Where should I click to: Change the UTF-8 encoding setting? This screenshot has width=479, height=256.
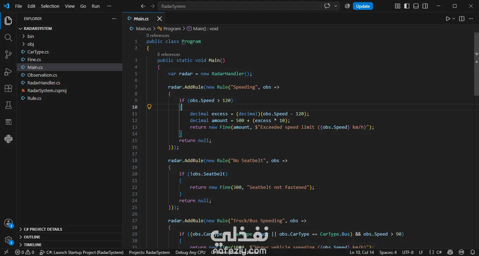pos(408,252)
